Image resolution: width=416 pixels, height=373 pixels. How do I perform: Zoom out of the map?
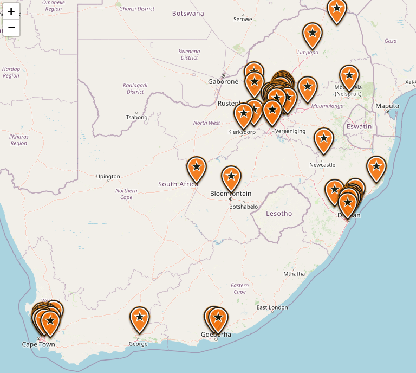[x=11, y=28]
